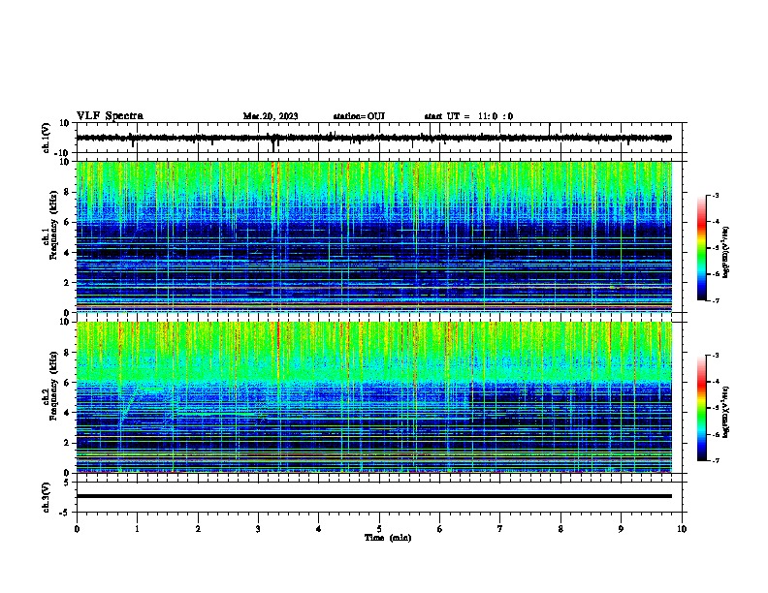Click the "6" kHz tick on ch.2 spectrogram
Image resolution: width=768 pixels, height=593 pixels.
(68, 383)
